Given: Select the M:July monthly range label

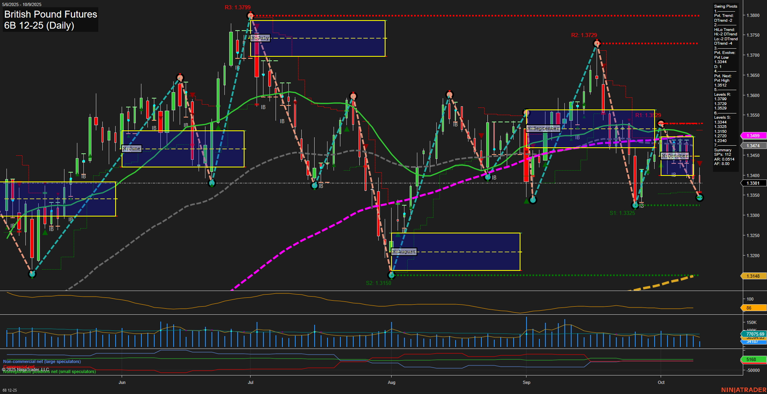Looking at the screenshot, I should click(260, 37).
